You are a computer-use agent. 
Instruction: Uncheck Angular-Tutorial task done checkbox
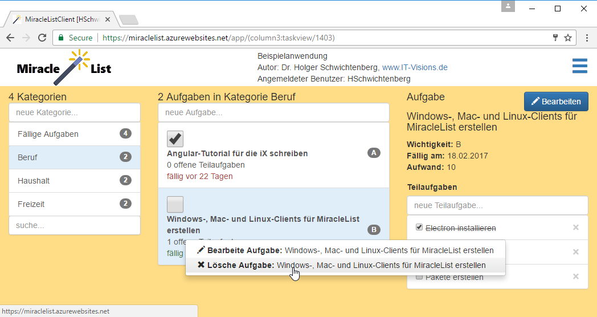click(x=175, y=139)
